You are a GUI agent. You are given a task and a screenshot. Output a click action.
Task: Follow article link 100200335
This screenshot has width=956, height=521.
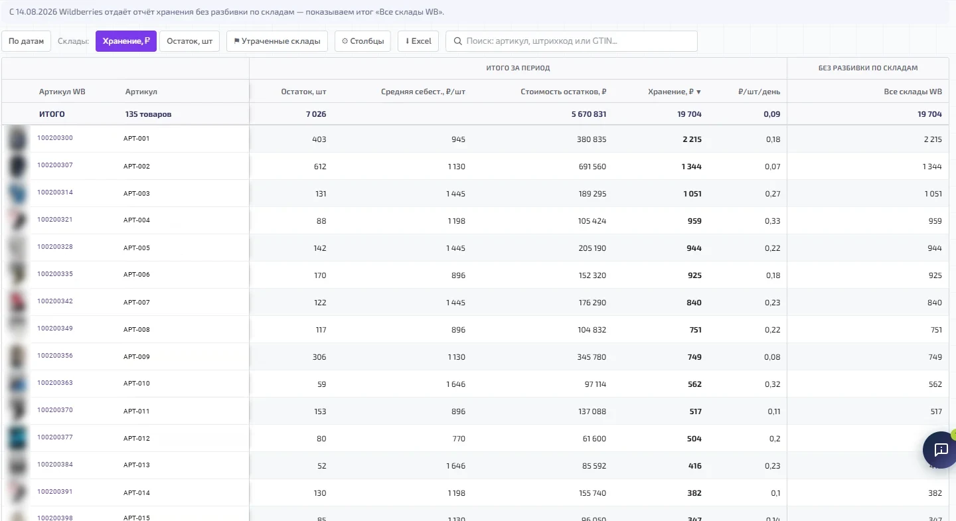[x=55, y=274]
